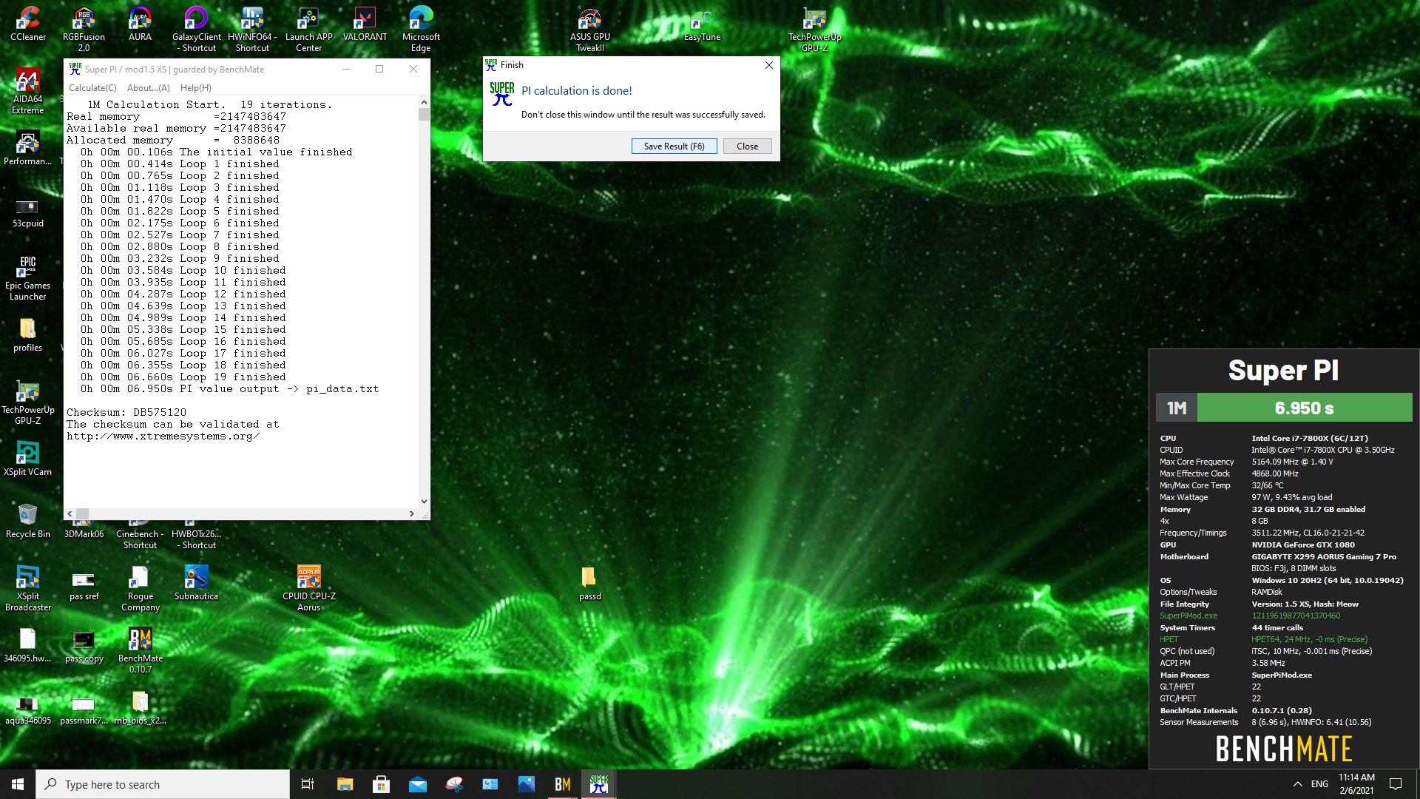Select the XSplit Broadcaster desktop icon
This screenshot has width=1420, height=799.
[x=28, y=588]
